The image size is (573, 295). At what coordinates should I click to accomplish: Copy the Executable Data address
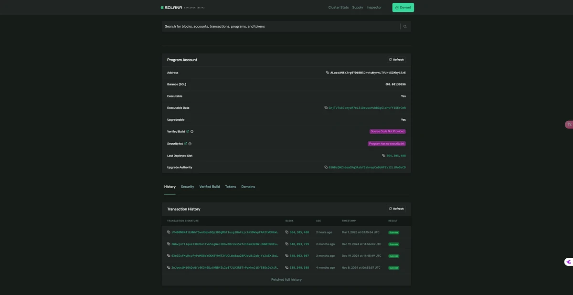[326, 108]
